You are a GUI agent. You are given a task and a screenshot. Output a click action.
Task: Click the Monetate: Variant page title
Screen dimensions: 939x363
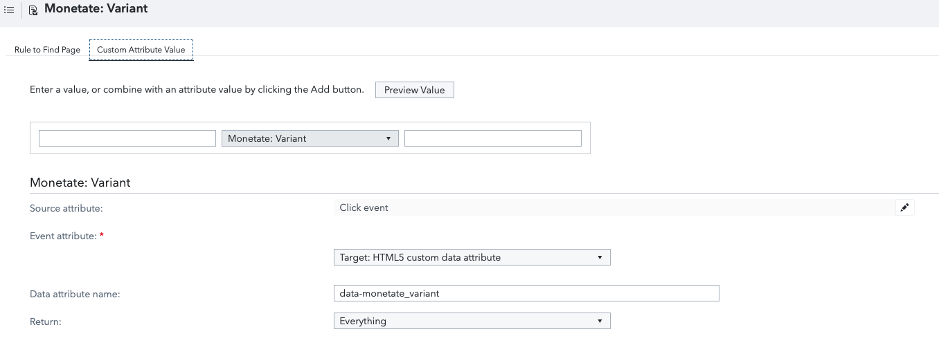click(x=96, y=9)
